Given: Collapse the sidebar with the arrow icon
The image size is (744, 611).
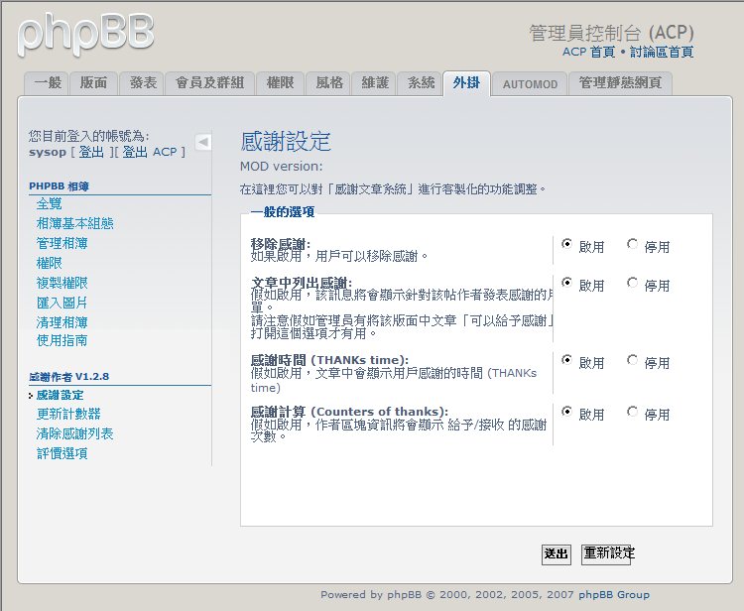Looking at the screenshot, I should point(202,142).
